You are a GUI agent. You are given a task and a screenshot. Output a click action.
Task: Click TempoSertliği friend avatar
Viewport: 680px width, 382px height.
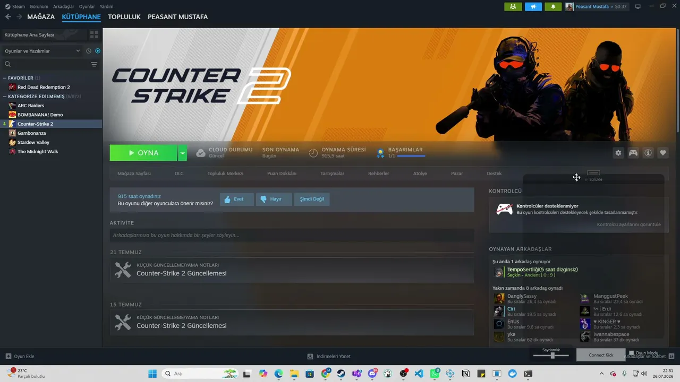(x=499, y=272)
